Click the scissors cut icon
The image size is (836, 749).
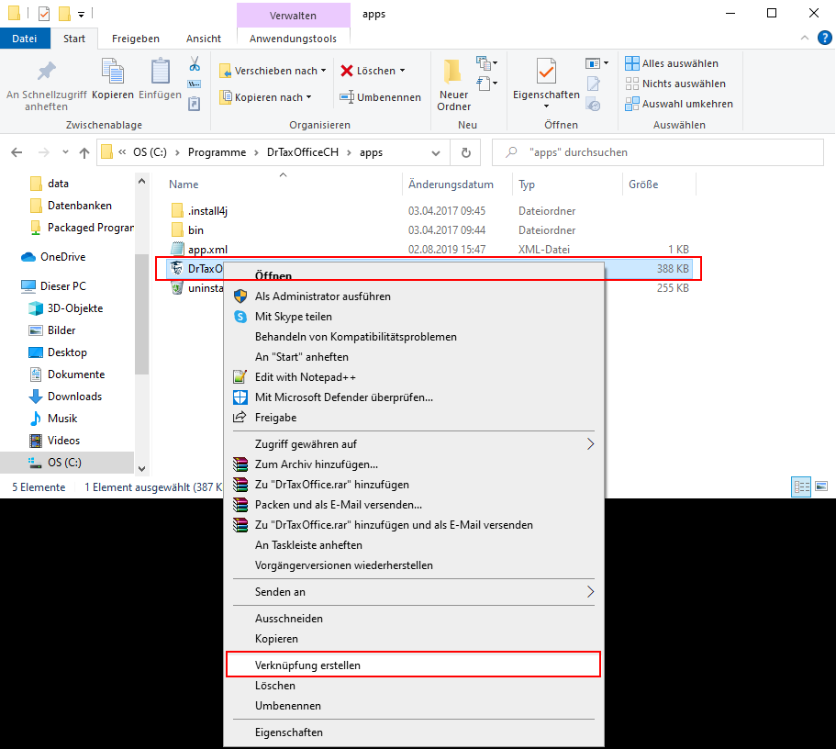point(195,64)
